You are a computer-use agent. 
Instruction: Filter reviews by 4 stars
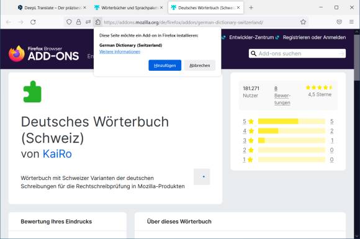[248, 131]
